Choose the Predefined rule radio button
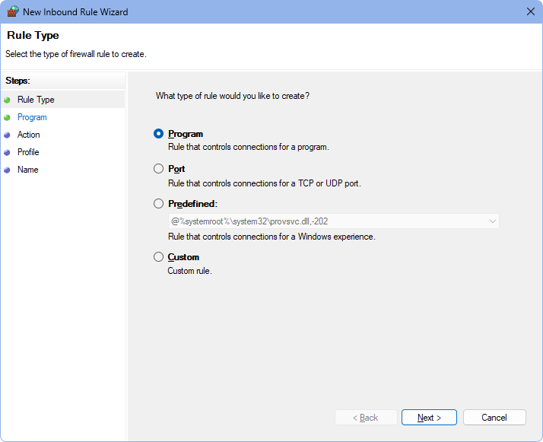Screen dimensions: 543x442 [x=158, y=204]
